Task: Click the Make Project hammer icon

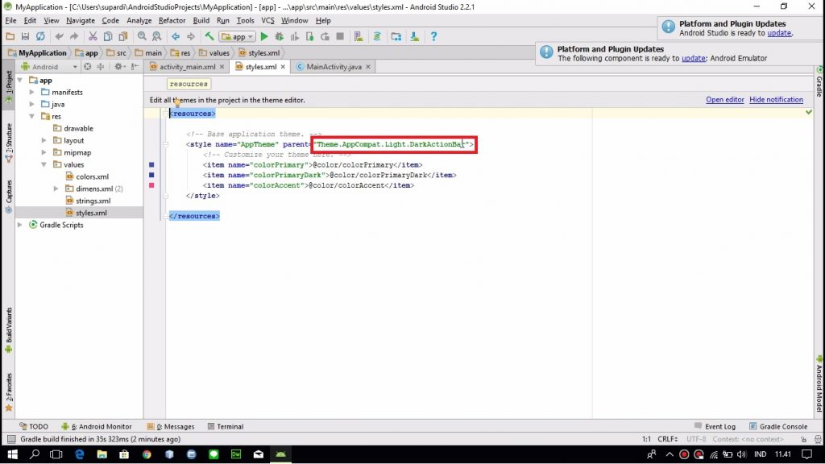Action: coord(209,36)
